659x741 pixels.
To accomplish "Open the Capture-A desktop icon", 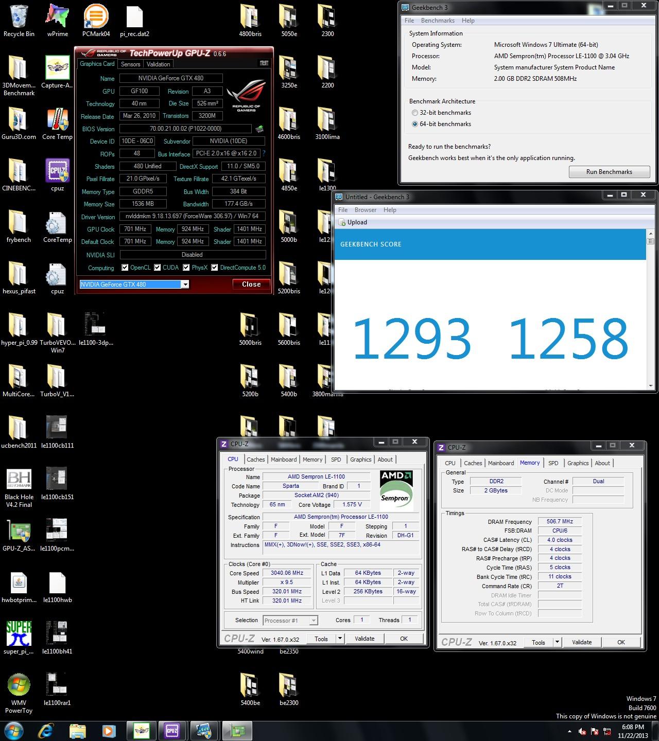I will (57, 68).
